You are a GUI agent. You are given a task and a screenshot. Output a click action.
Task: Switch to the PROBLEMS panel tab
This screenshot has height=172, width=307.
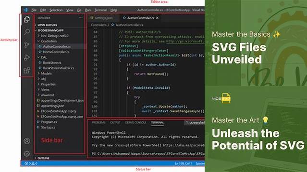click(98, 122)
